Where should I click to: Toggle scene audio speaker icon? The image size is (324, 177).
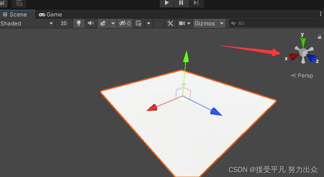pyautogui.click(x=91, y=23)
